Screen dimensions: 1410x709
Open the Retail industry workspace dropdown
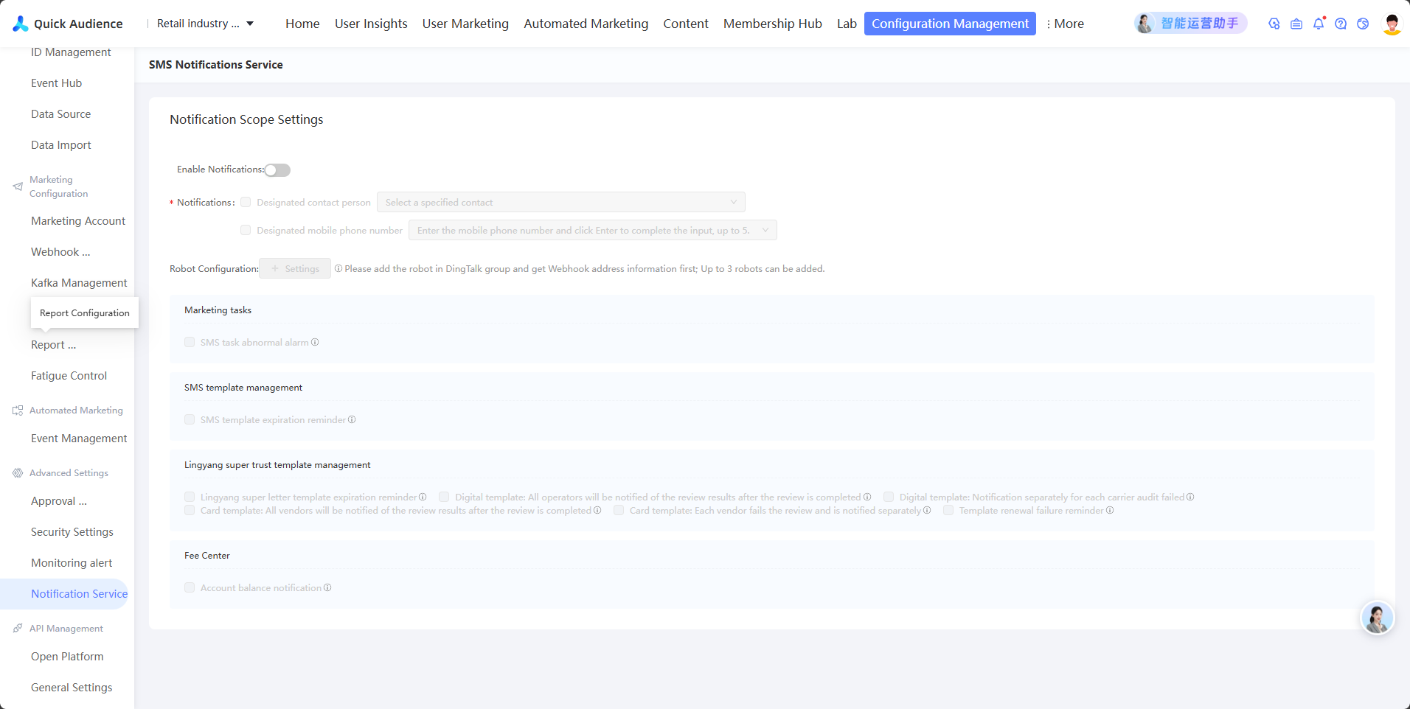pyautogui.click(x=206, y=24)
